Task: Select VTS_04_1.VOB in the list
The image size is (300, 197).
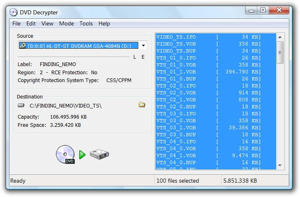Action: [176, 156]
